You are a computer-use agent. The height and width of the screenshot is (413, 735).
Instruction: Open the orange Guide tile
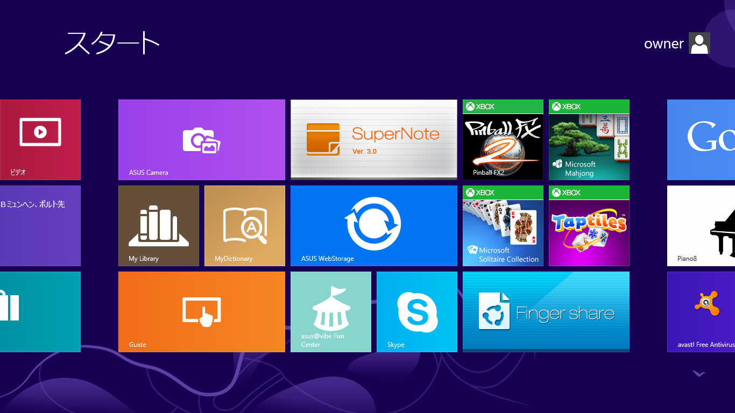(x=202, y=312)
